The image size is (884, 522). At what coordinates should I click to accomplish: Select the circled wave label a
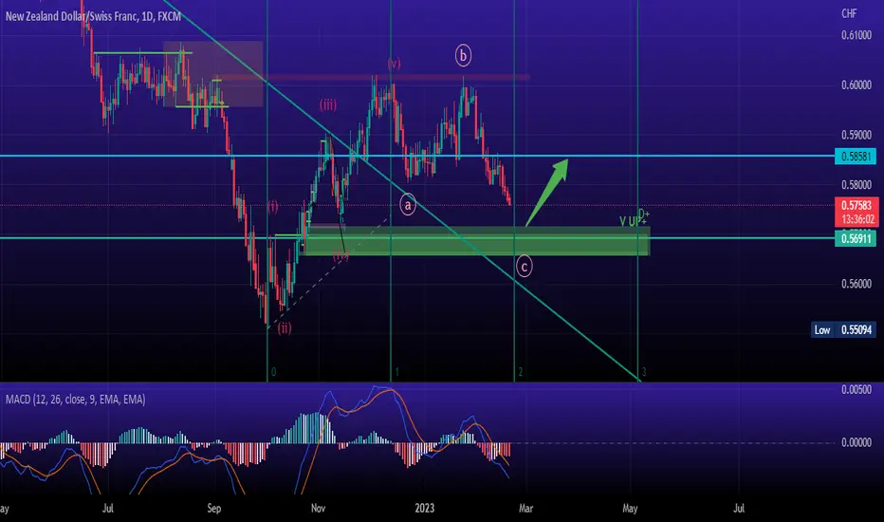point(408,205)
